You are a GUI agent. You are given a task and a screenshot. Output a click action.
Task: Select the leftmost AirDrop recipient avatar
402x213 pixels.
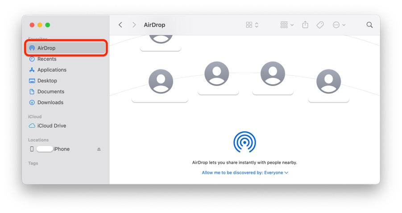(x=160, y=82)
